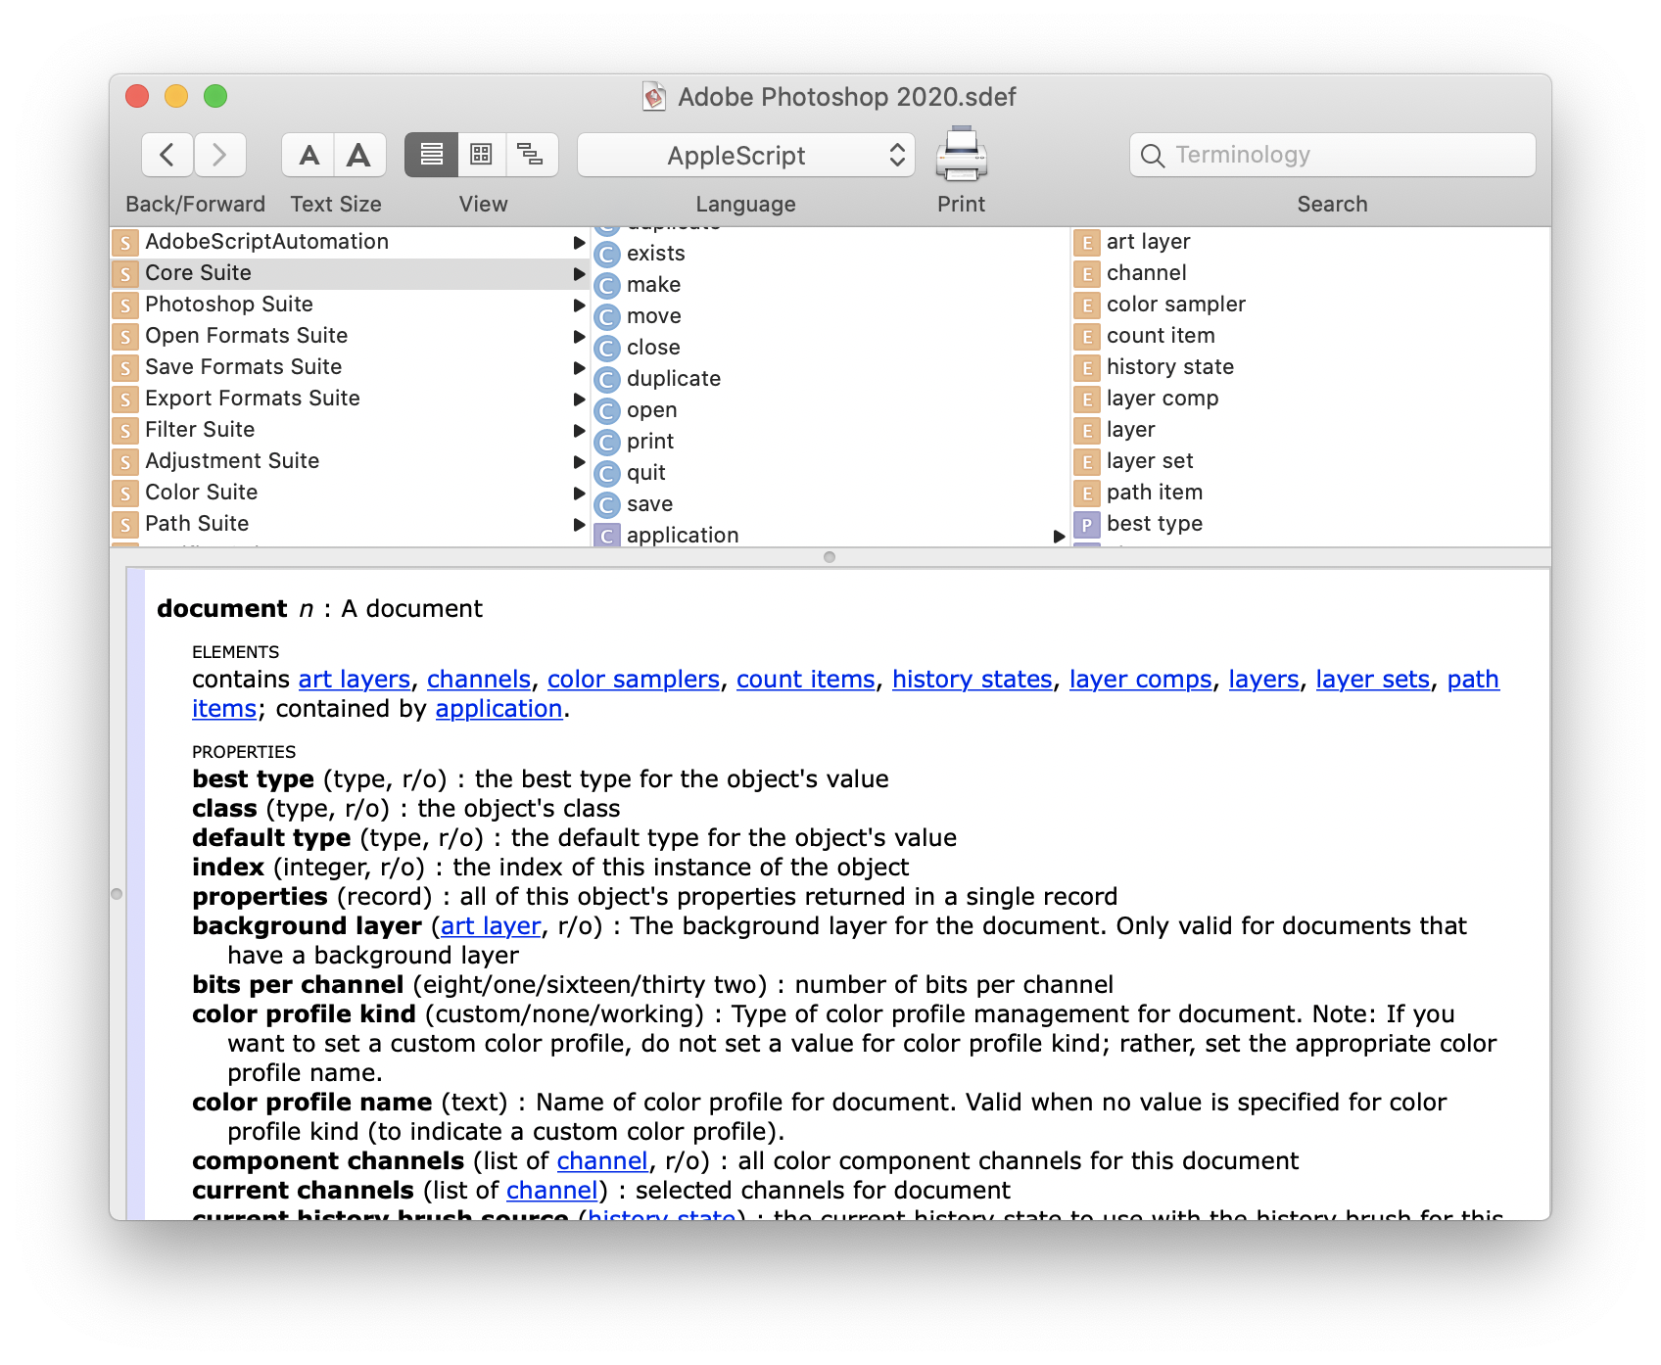Click the horizontal pane splitter handle
Image resolution: width=1661 pixels, height=1365 pixels.
830,557
